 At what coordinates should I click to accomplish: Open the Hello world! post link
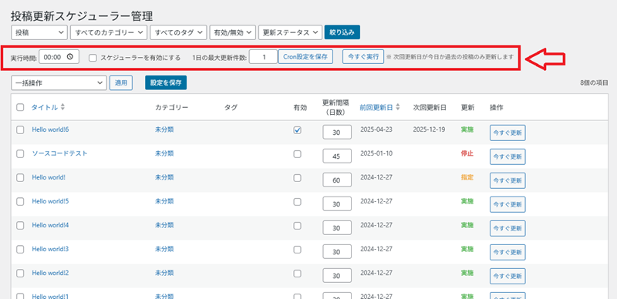click(49, 177)
